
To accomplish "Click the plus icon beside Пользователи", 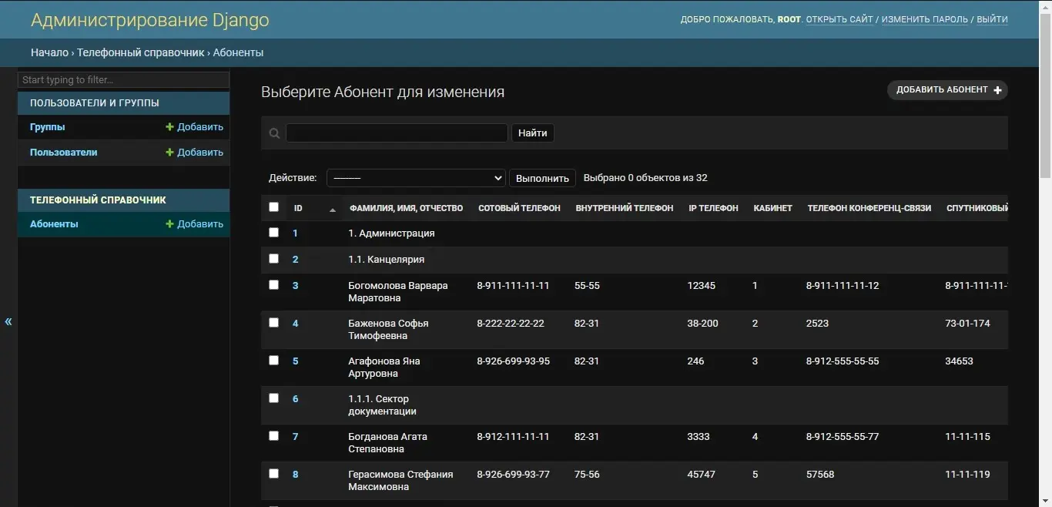I will pyautogui.click(x=170, y=153).
